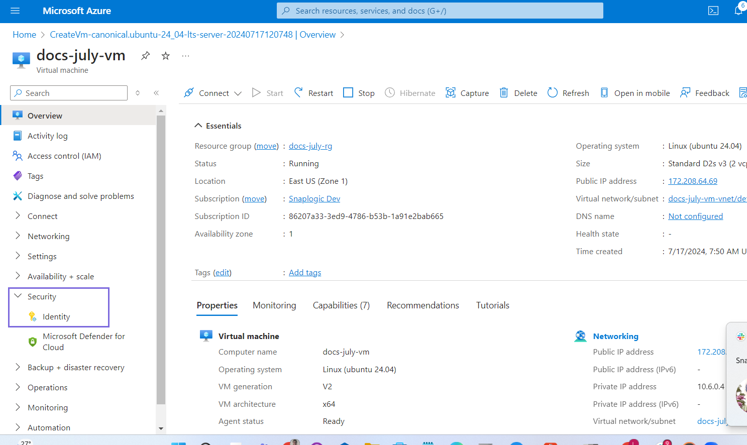The width and height of the screenshot is (747, 445).
Task: Open the Capabilities (7) tab
Action: tap(341, 305)
